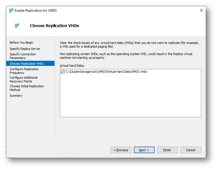The height and width of the screenshot is (170, 218).
Task: Open the Summary step
Action: 16,96
